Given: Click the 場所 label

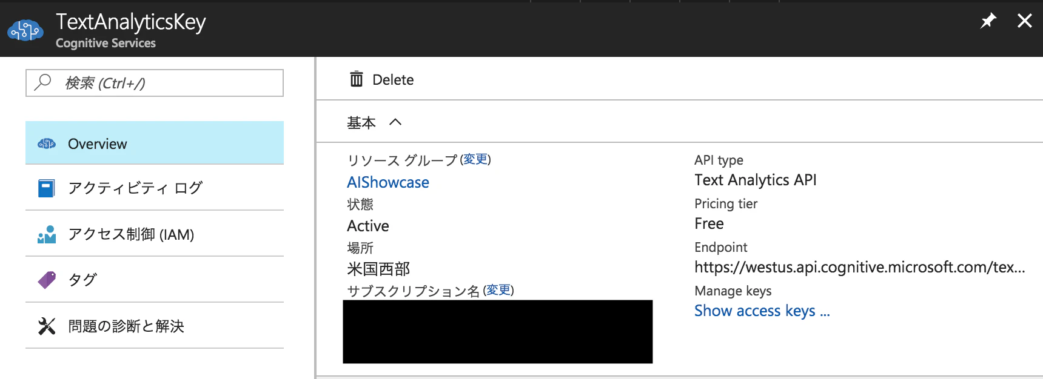Looking at the screenshot, I should (360, 248).
